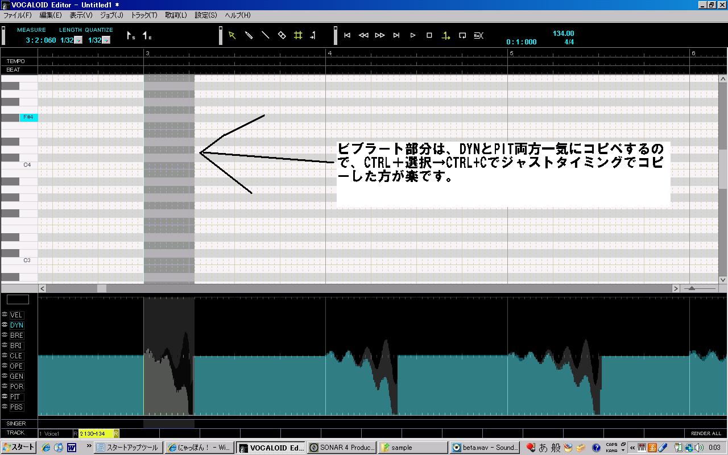Click the piano roll scroll down arrow
The height and width of the screenshot is (455, 728).
723,280
